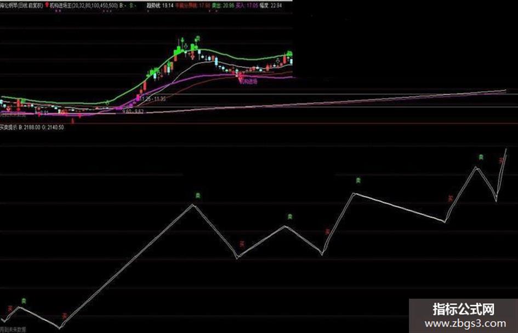Click the latest red 买 marker on the zigzag
This screenshot has height=333, width=518.
pyautogui.click(x=502, y=161)
